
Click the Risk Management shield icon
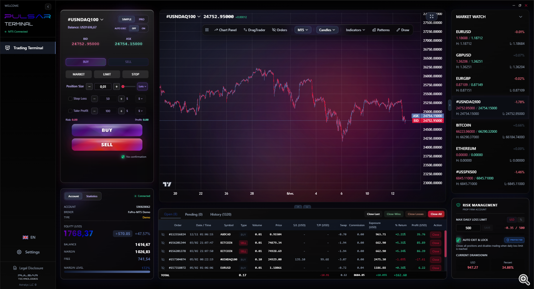click(x=458, y=205)
